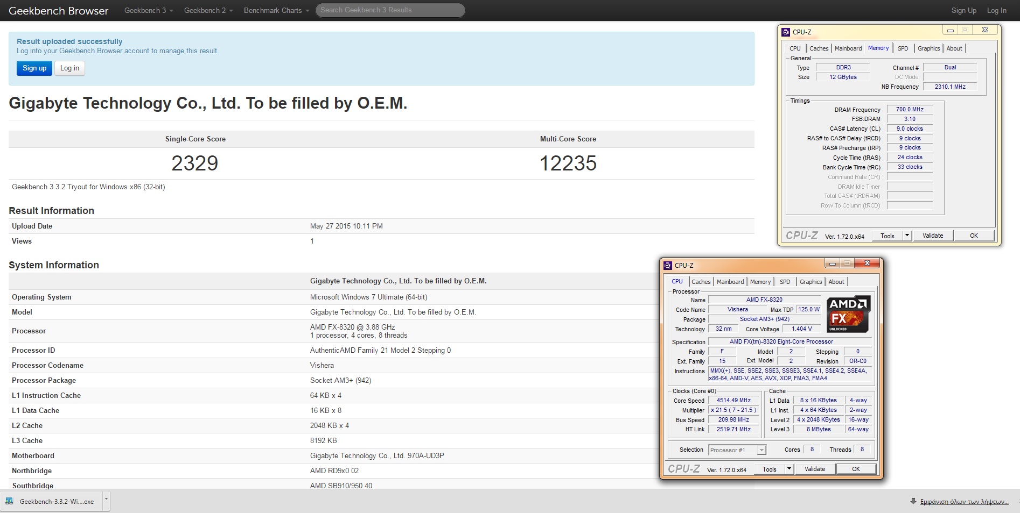The image size is (1020, 513).
Task: Click the Socket AM3+ (942) table value
Action: (x=340, y=380)
